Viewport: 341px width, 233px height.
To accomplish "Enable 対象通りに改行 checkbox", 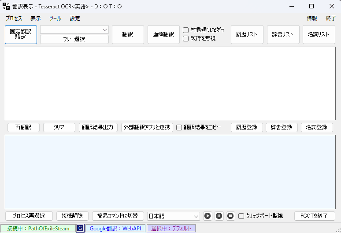I will click(x=186, y=30).
